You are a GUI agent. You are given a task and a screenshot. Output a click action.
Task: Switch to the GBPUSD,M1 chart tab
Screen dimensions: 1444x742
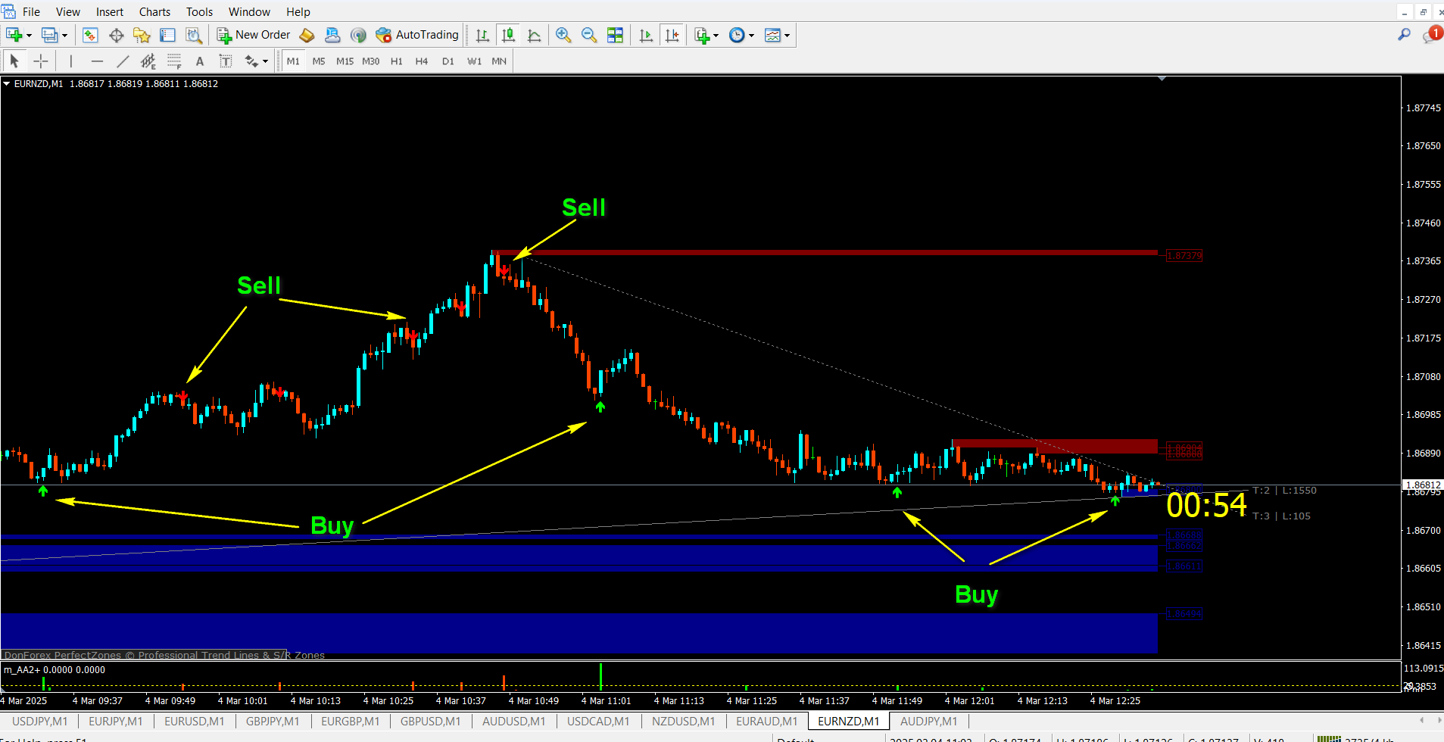coord(430,721)
